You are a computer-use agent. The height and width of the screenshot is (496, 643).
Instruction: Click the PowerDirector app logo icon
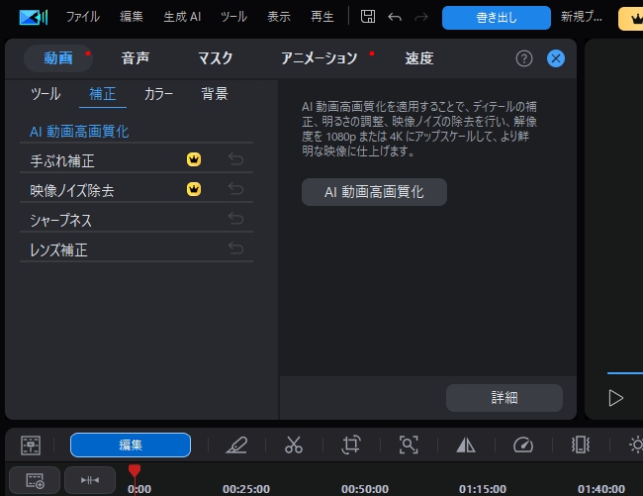pos(34,17)
